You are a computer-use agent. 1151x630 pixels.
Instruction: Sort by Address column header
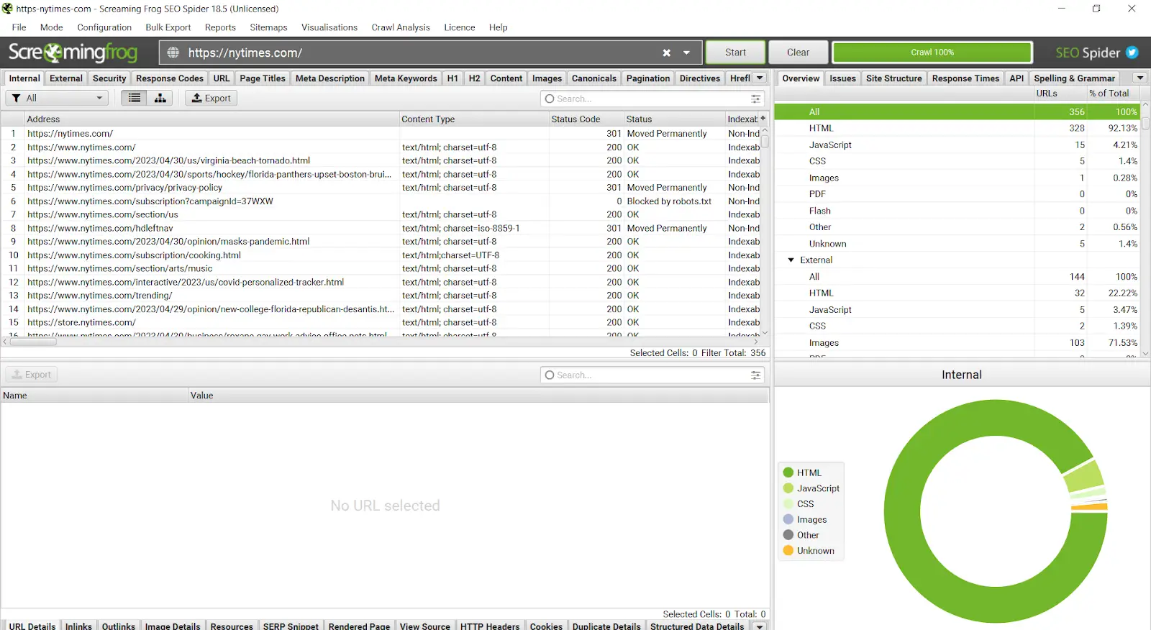(212, 119)
